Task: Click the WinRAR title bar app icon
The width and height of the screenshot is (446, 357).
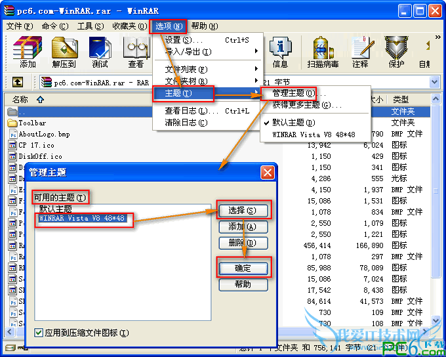Action: tap(9, 10)
